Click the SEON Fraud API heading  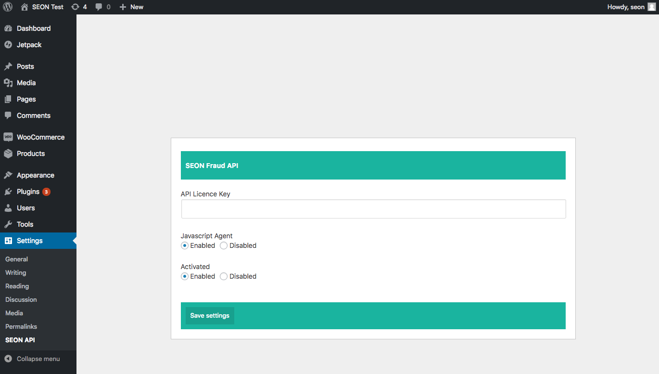pos(212,166)
